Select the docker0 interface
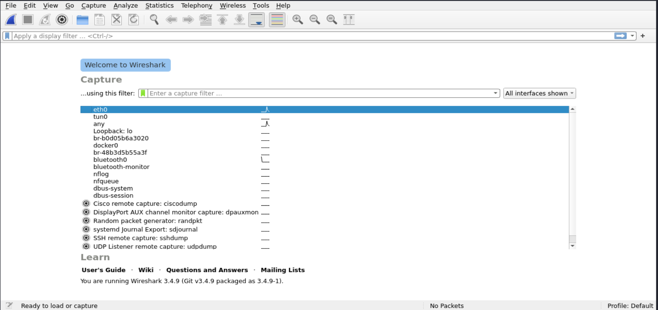The height and width of the screenshot is (310, 658). [x=324, y=145]
